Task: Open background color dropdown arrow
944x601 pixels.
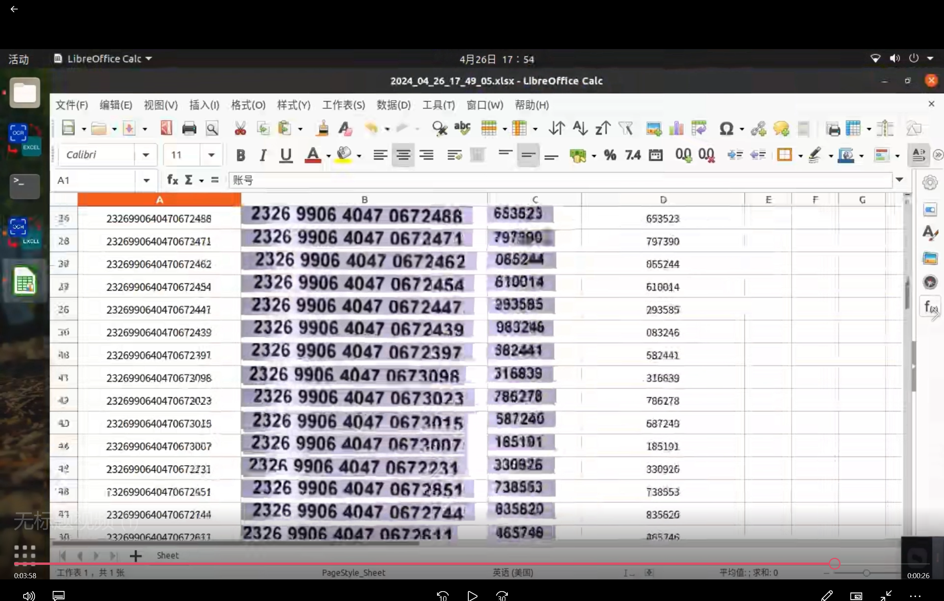Action: (359, 156)
